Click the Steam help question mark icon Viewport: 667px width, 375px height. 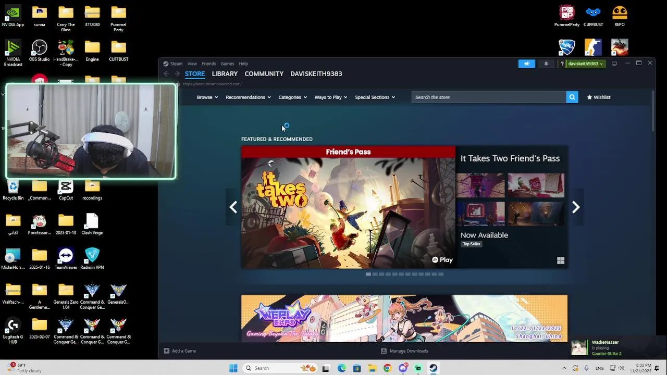coord(562,64)
